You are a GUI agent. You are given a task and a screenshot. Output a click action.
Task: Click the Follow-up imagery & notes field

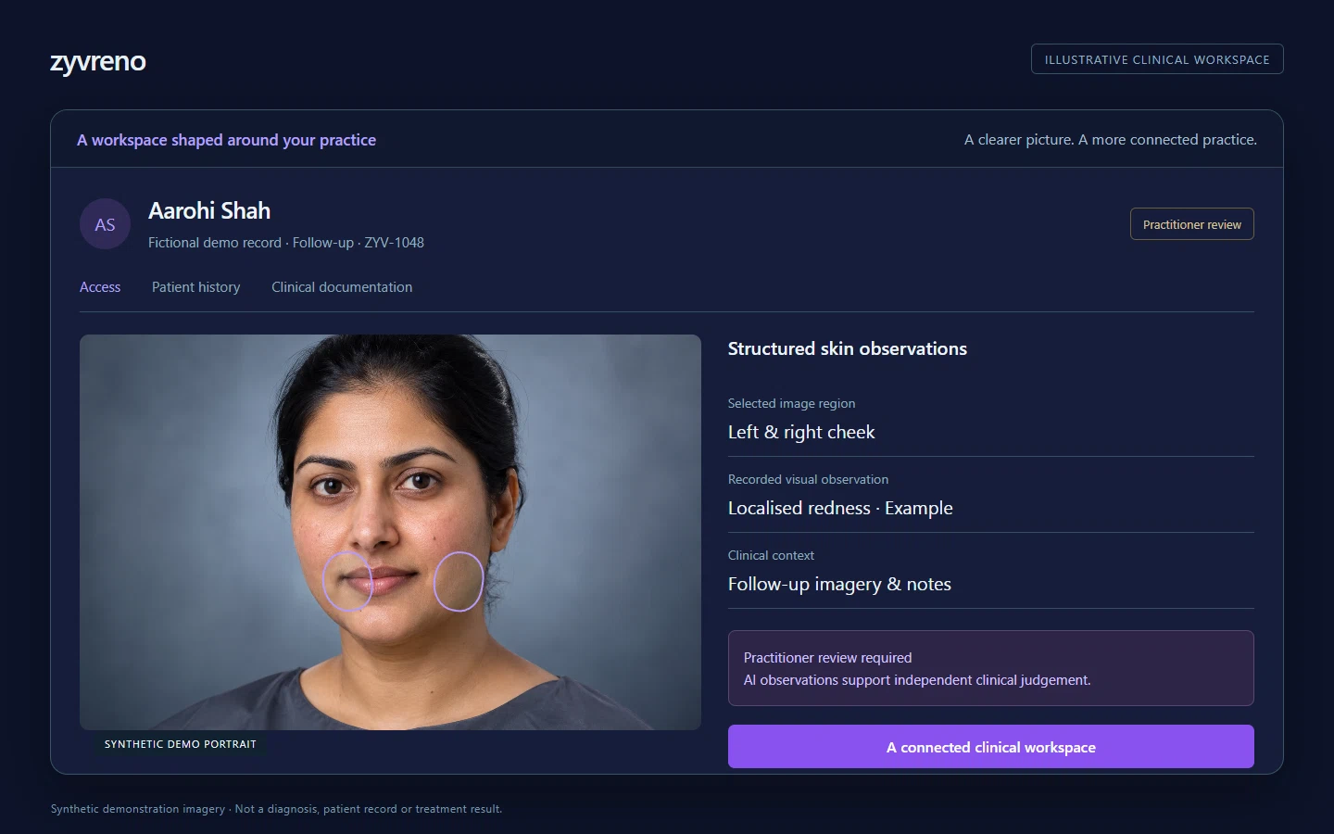pyautogui.click(x=990, y=575)
